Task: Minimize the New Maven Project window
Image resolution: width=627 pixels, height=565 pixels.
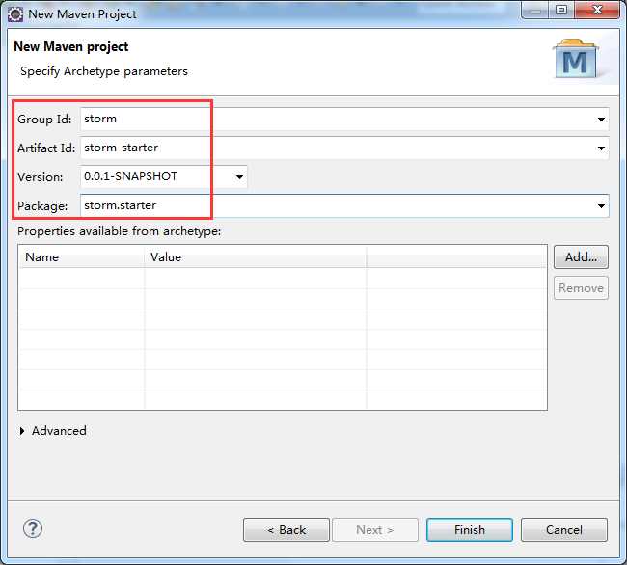Action: pos(535,10)
